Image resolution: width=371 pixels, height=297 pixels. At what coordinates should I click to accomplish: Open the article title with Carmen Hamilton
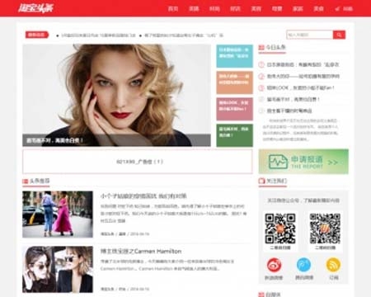pyautogui.click(x=141, y=252)
